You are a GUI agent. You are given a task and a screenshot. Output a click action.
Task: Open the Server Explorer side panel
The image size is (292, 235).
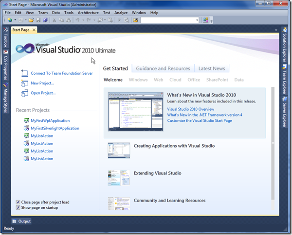284,112
